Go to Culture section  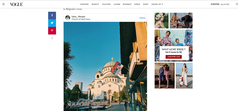pyautogui.click(x=106, y=4)
